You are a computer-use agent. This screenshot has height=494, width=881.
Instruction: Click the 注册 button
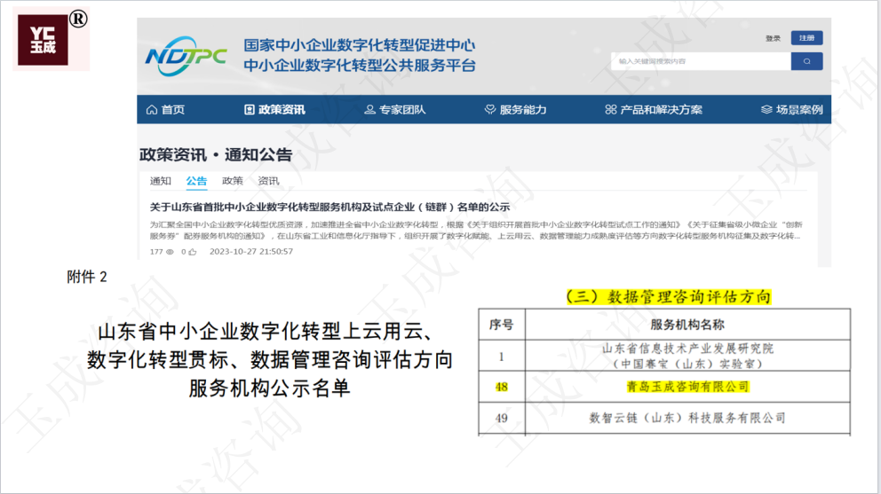click(x=806, y=37)
